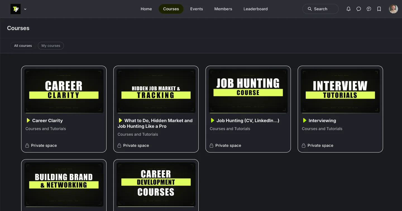Click the magnifier icon in Search
This screenshot has width=402, height=211.
(x=310, y=9)
